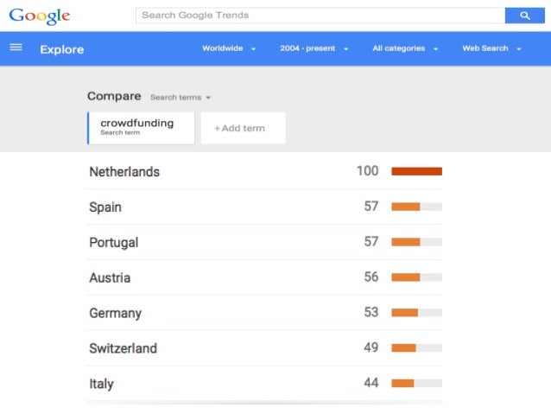This screenshot has height=414, width=551.
Task: Click the Netherlands red interest bar
Action: [416, 171]
